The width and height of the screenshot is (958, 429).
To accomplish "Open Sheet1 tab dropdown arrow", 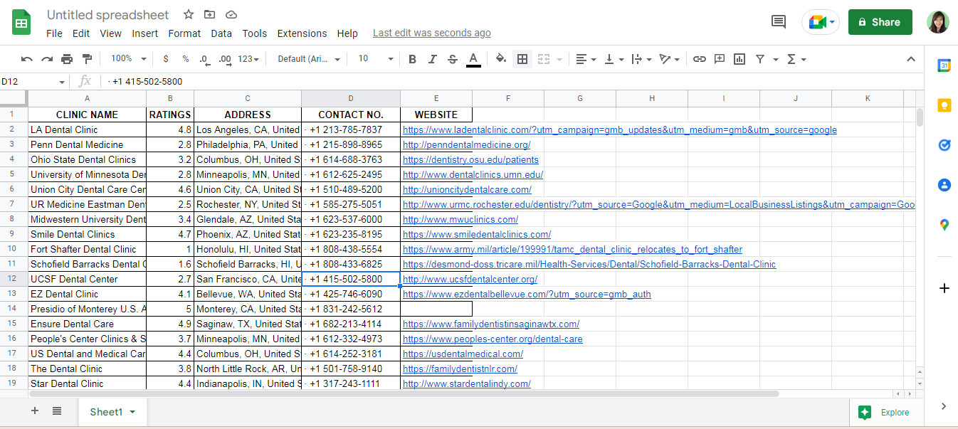I will coord(133,412).
